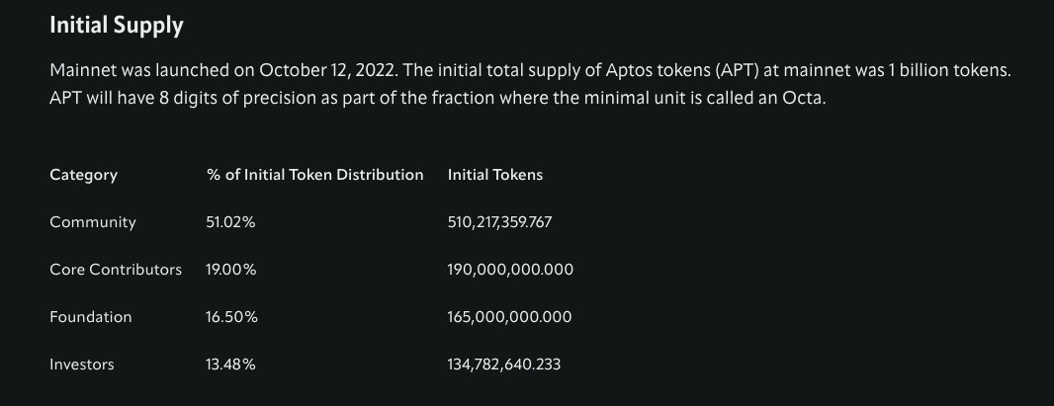Click the 190,000,000.000 token amount

(x=510, y=270)
